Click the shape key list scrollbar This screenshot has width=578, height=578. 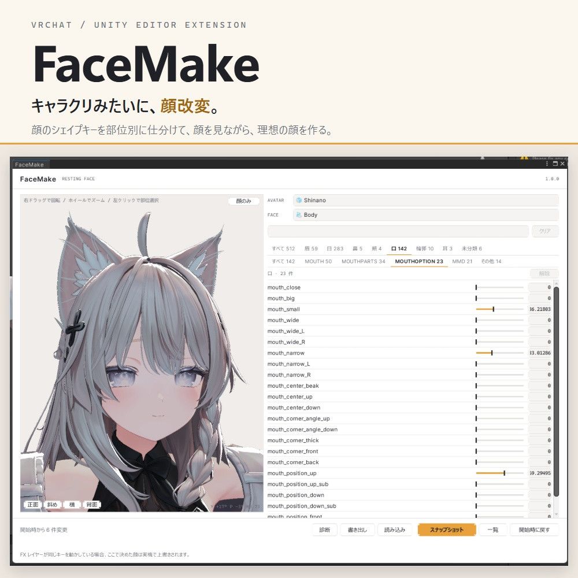[556, 391]
